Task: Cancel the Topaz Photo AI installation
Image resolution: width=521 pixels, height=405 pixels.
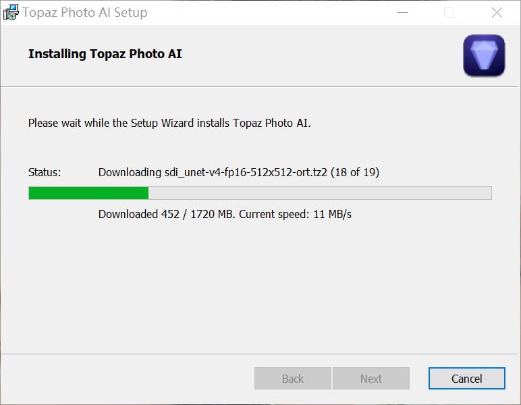Action: (467, 379)
